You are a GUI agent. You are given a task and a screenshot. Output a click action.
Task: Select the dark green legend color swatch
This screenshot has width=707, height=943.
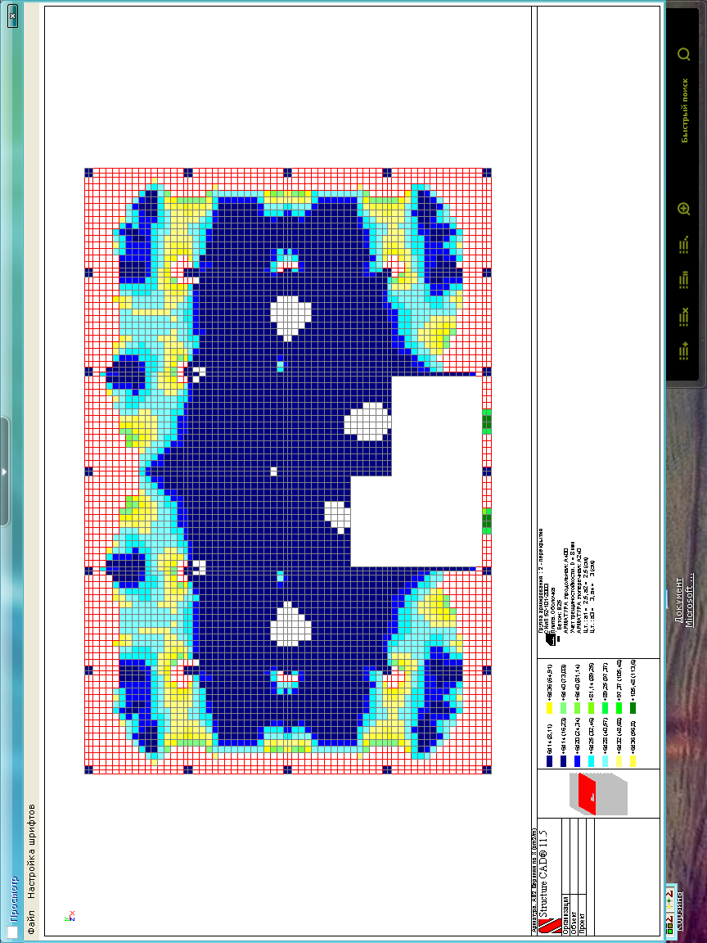click(x=633, y=708)
